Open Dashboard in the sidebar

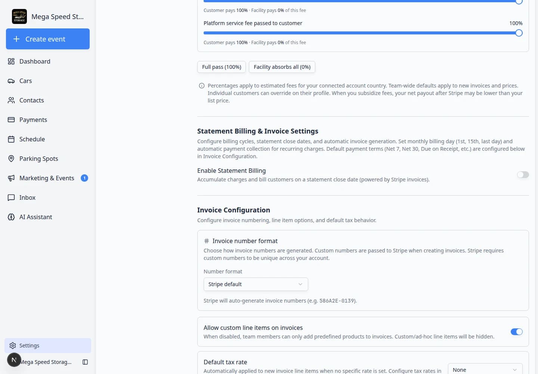point(48,61)
